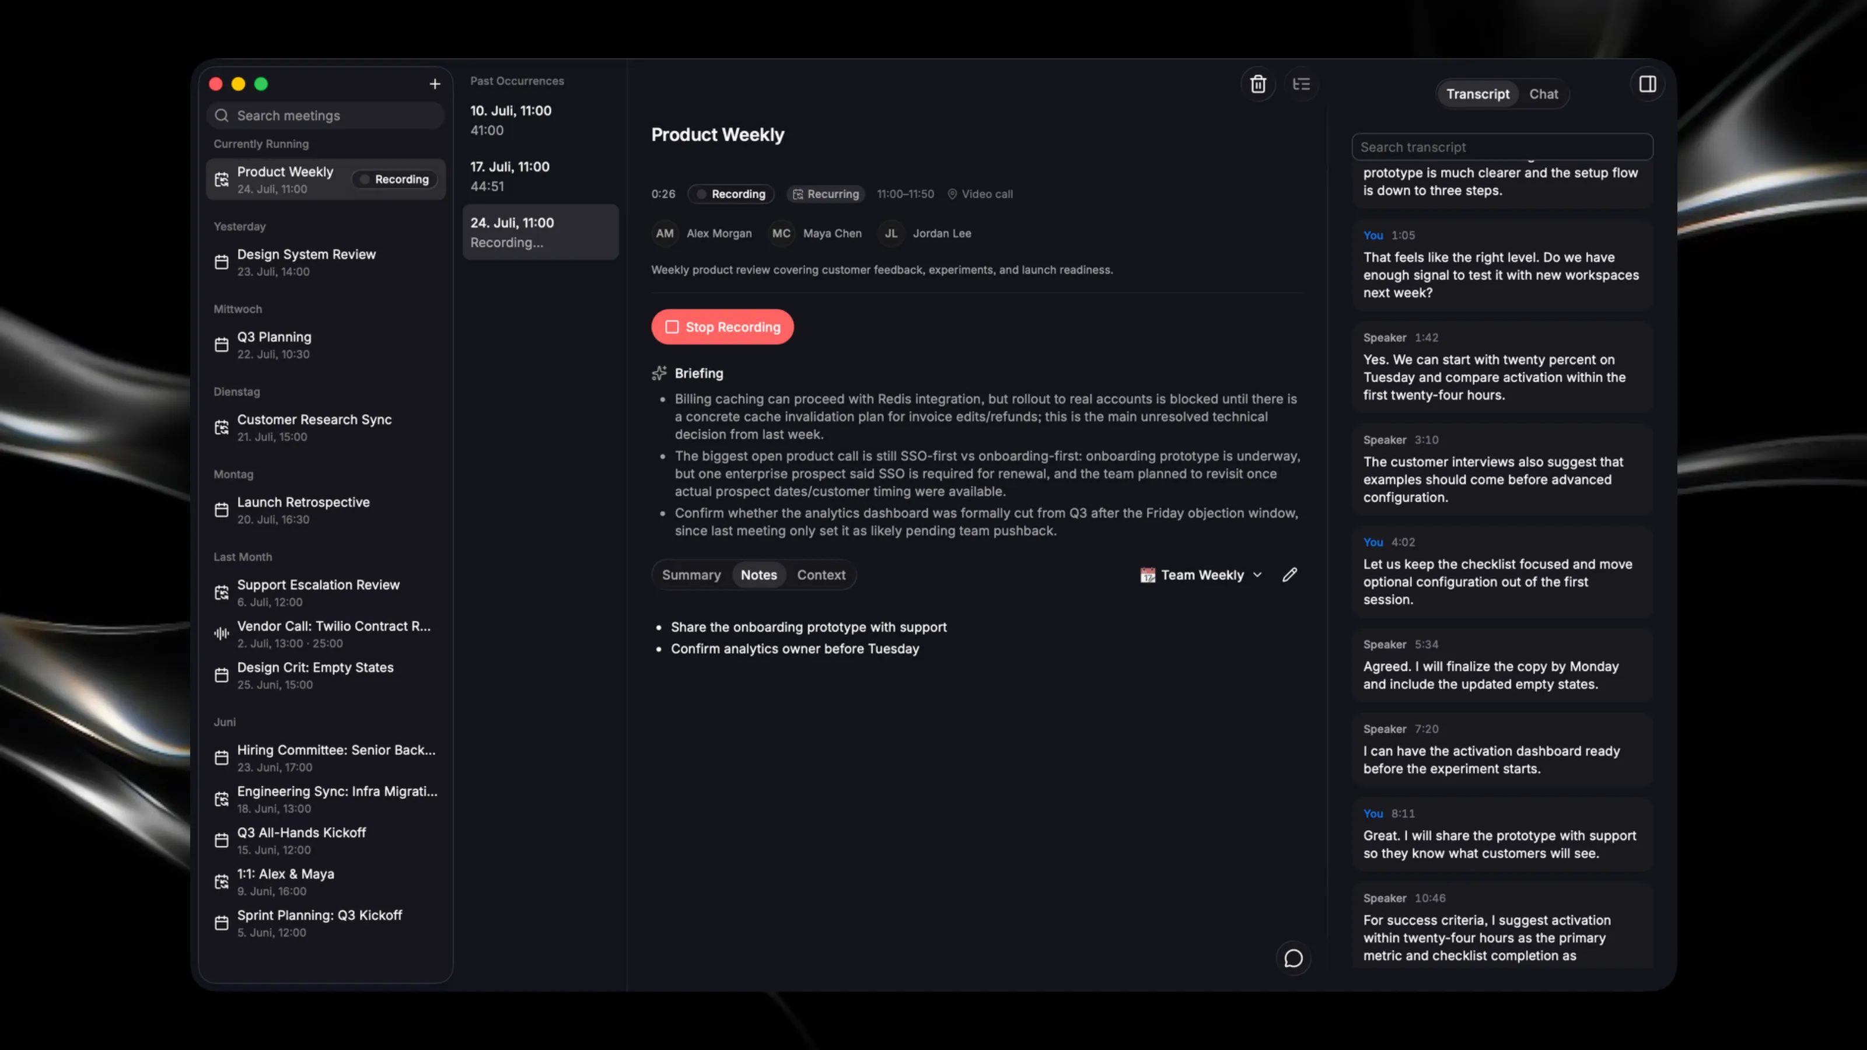This screenshot has width=1867, height=1050.
Task: Open the Customer Research Sync meeting
Action: [x=326, y=428]
